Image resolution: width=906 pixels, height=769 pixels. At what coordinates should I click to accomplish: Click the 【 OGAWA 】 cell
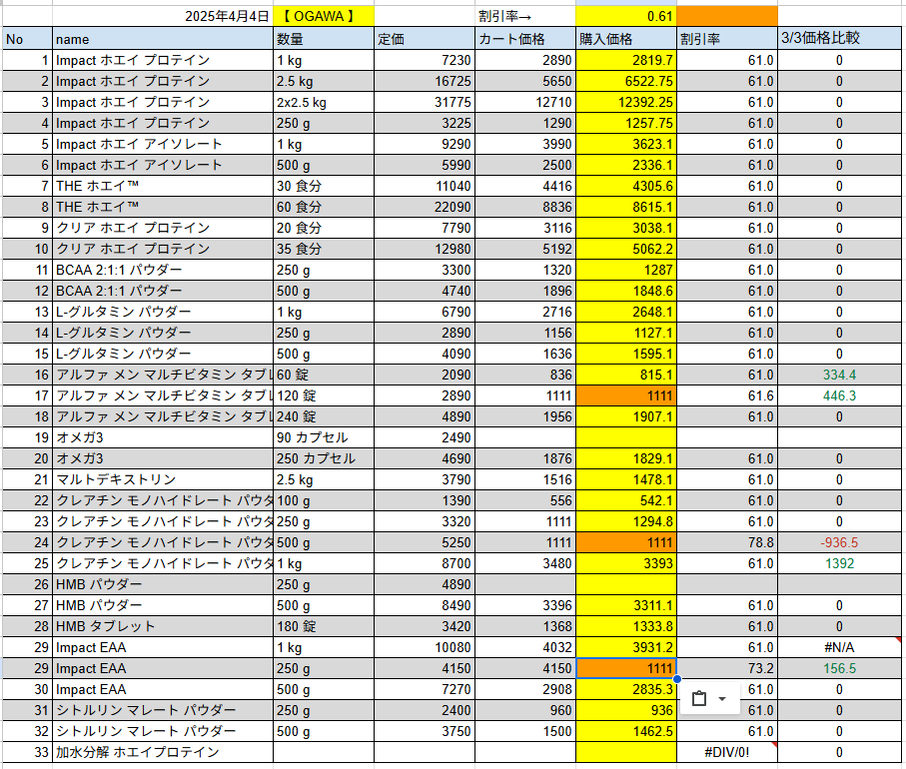[324, 16]
